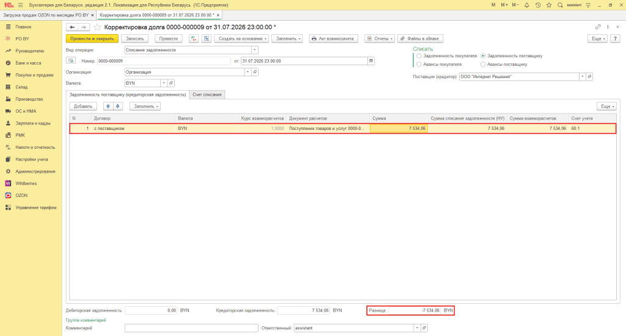Go back with the left arrow
This screenshot has width=626, height=336.
tap(72, 27)
